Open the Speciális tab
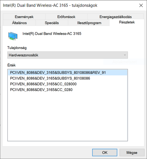This screenshot has width=147, height=159. 52,23
